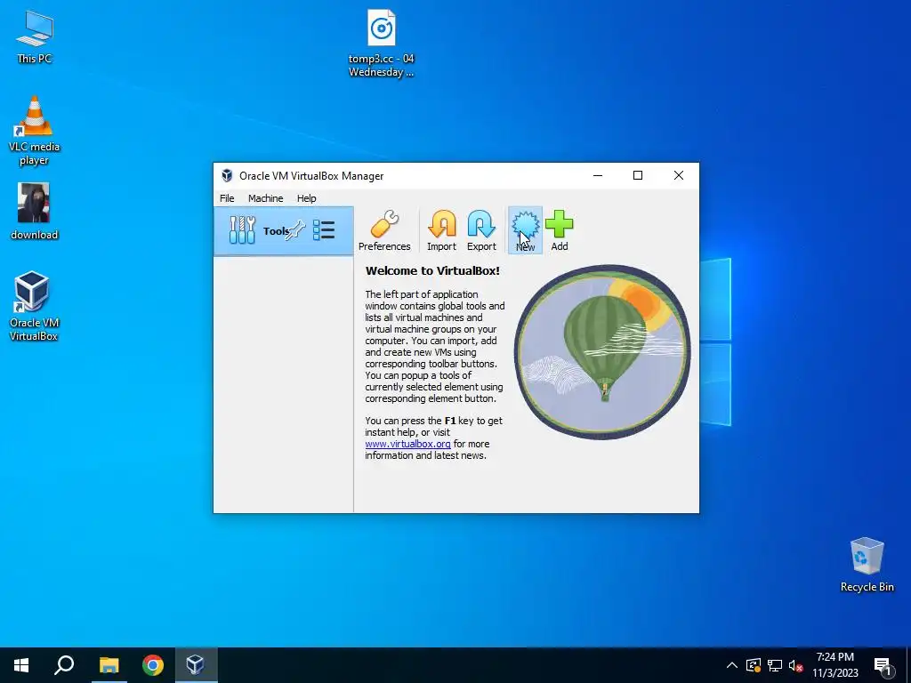Image resolution: width=911 pixels, height=683 pixels.
Task: Select the VLC media player desktop shortcut
Action: pyautogui.click(x=35, y=131)
